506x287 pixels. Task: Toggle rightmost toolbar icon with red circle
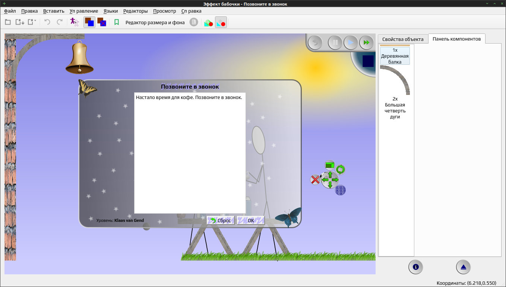point(221,22)
